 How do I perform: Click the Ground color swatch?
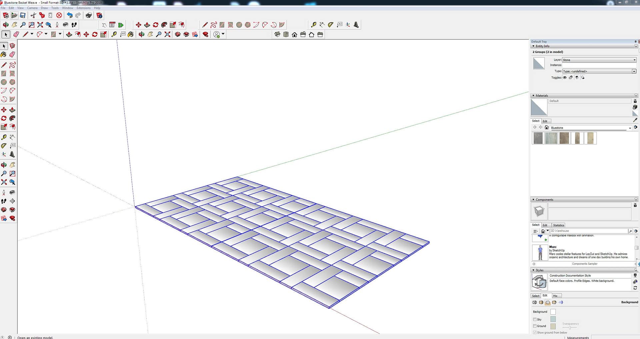[x=553, y=326]
